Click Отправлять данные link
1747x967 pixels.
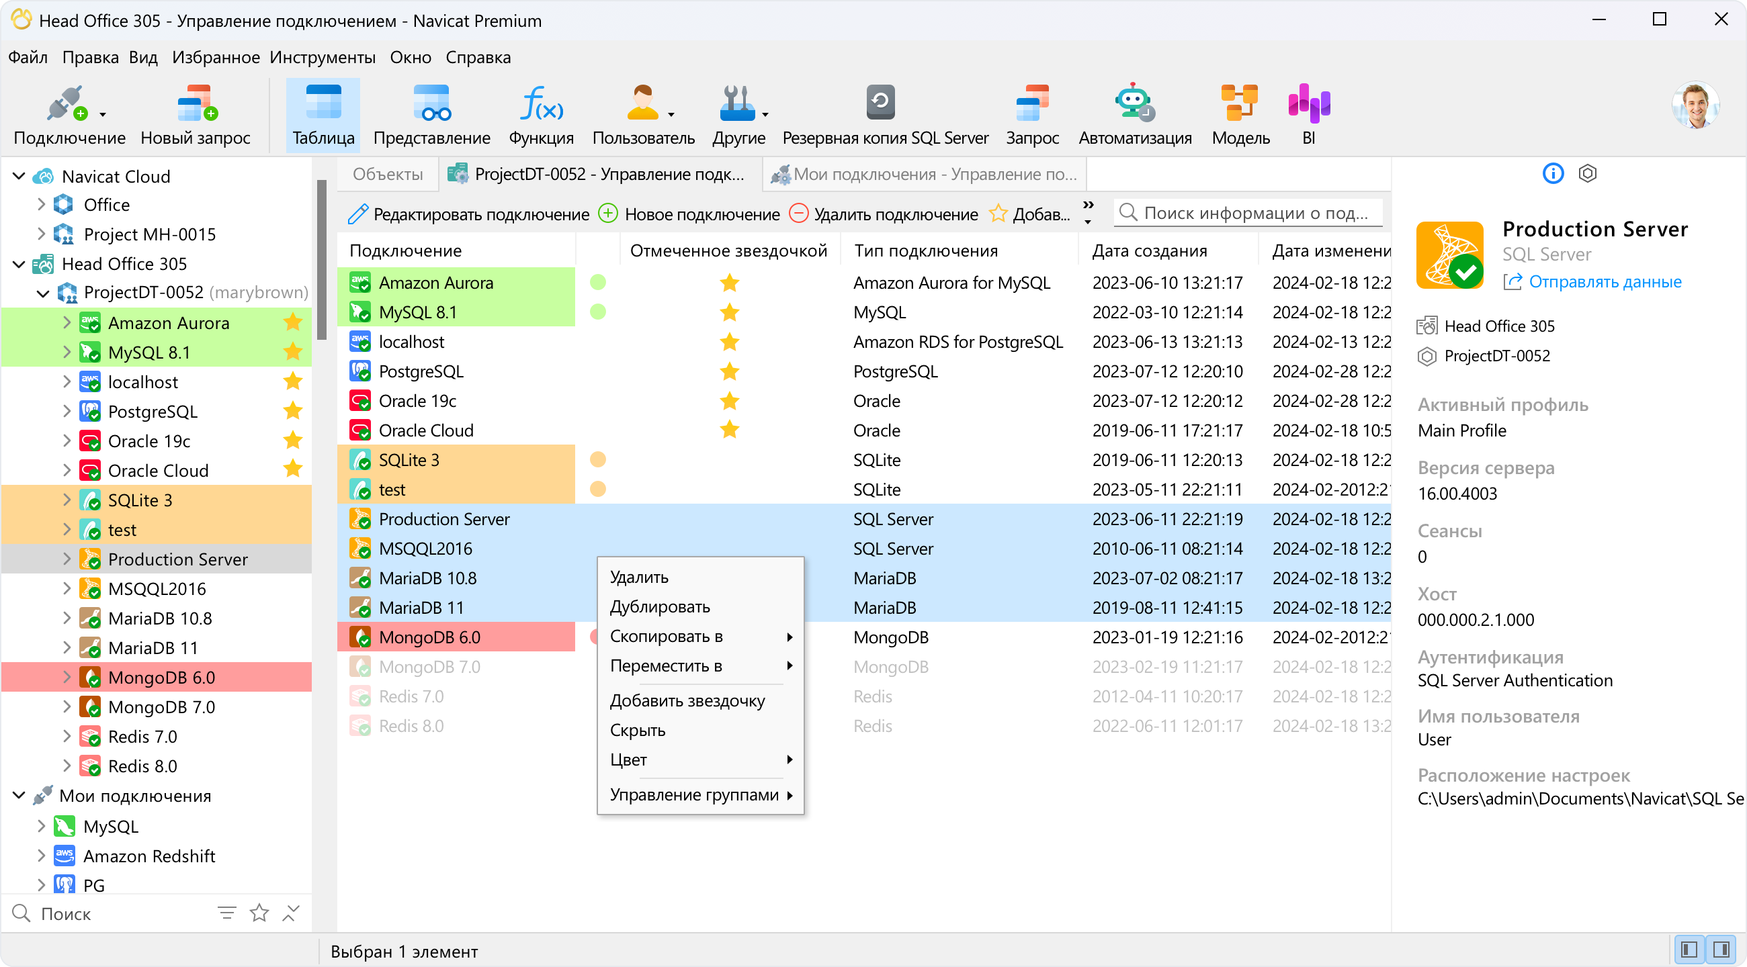pyautogui.click(x=1592, y=282)
